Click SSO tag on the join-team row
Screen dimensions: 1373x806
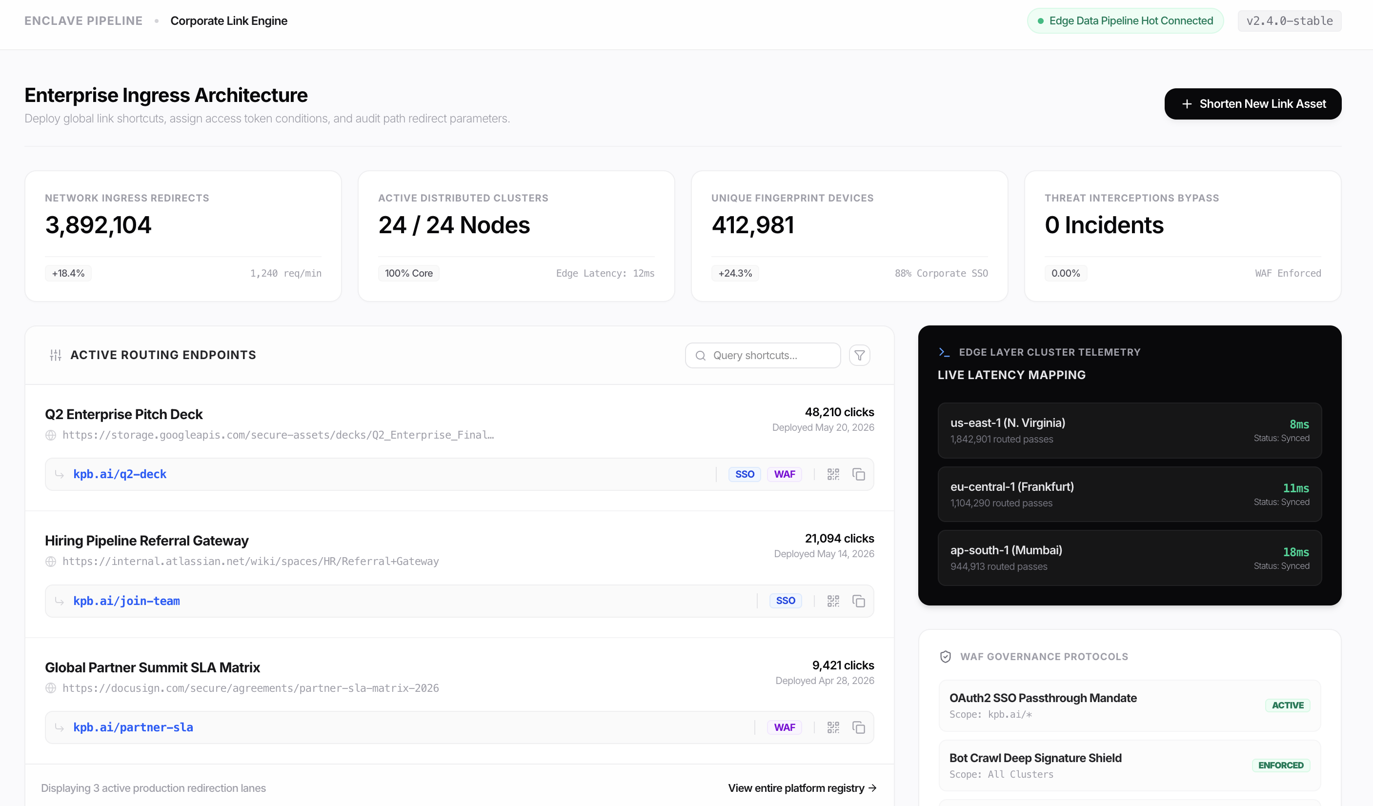point(785,601)
